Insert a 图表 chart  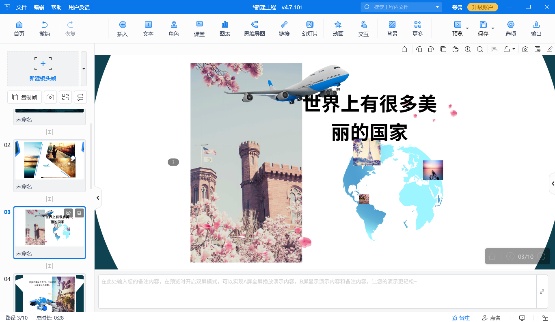point(225,29)
